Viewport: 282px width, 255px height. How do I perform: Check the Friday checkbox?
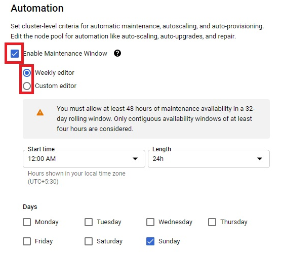tap(27, 241)
